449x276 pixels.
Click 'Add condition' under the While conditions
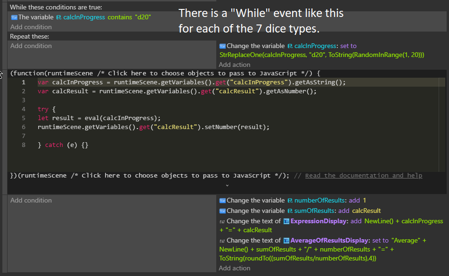click(31, 27)
